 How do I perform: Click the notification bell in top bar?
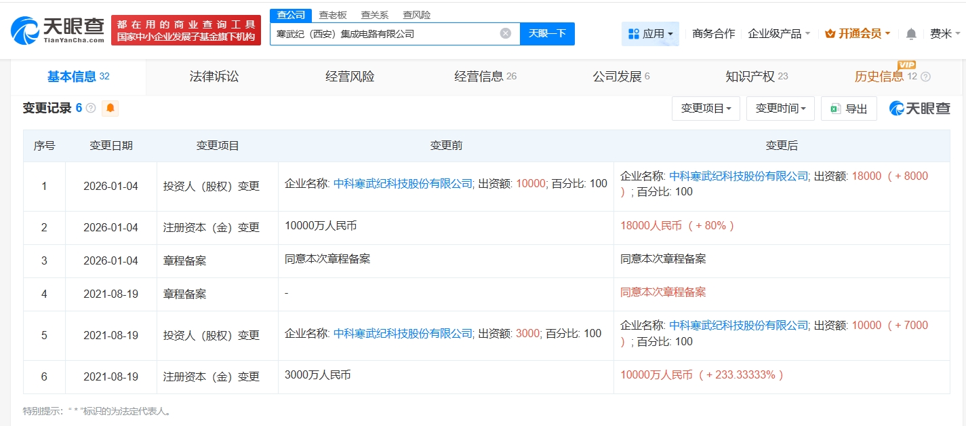coord(911,34)
